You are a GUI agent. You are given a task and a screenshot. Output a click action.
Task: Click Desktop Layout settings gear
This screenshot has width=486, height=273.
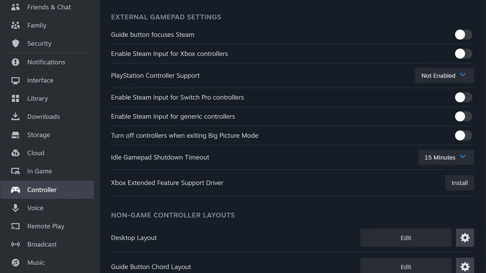(x=465, y=238)
